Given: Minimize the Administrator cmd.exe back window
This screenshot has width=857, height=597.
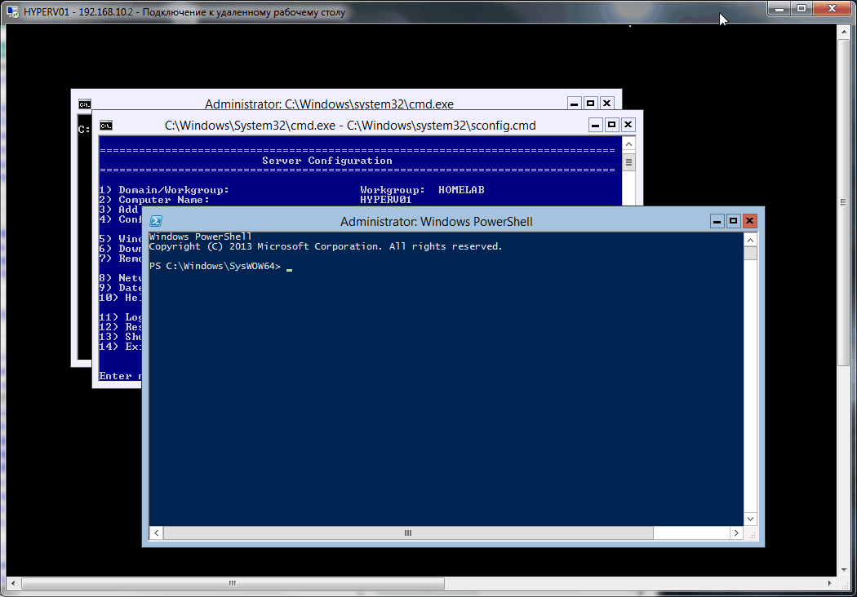Looking at the screenshot, I should pos(575,104).
